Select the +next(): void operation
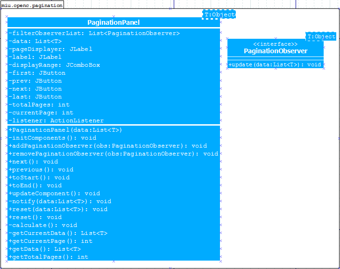This screenshot has height=269, width=340. tap(33, 162)
